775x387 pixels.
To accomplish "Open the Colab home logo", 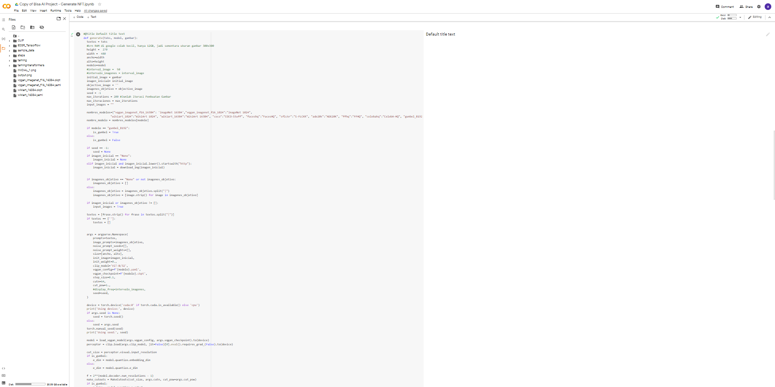I will [6, 6].
